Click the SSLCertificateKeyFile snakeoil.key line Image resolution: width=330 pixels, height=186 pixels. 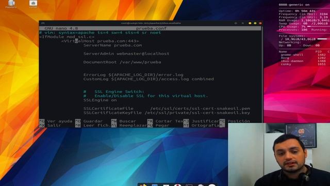pyautogui.click(x=167, y=113)
